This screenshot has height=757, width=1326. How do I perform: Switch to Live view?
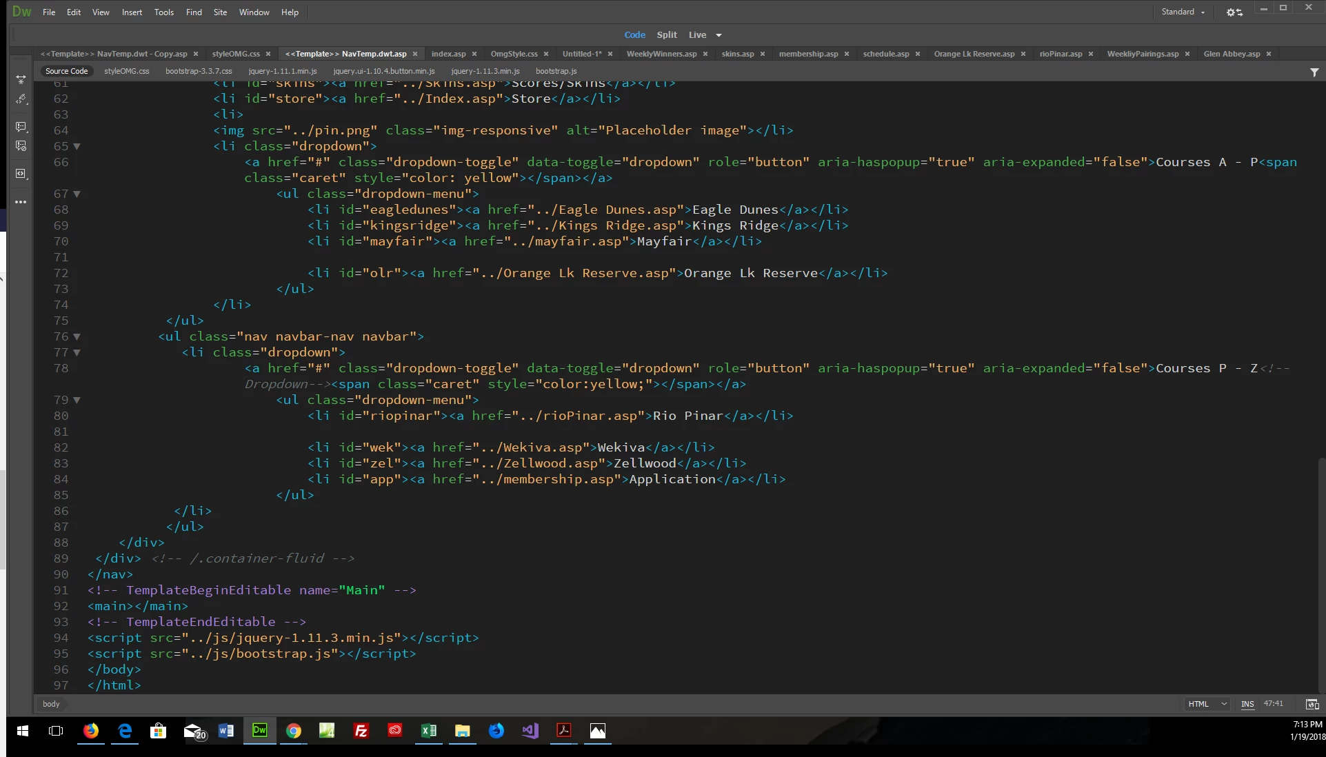click(x=697, y=34)
